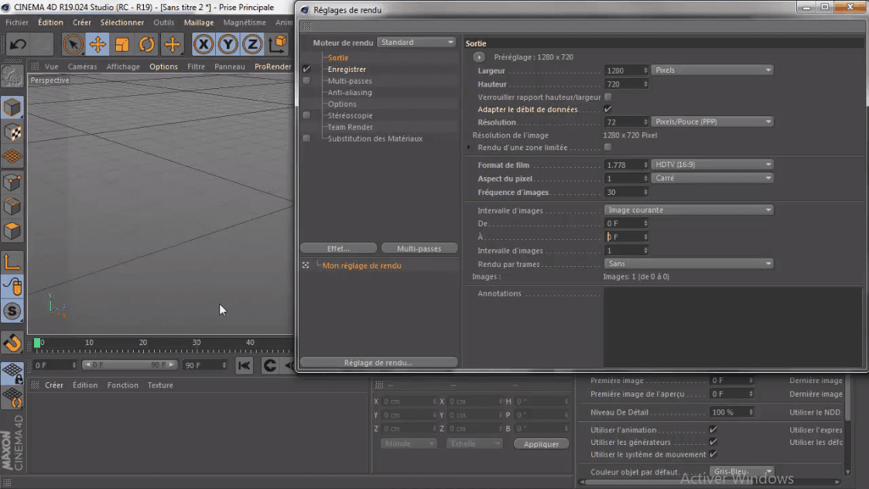
Task: Select Team Render settings entry
Action: pos(350,127)
